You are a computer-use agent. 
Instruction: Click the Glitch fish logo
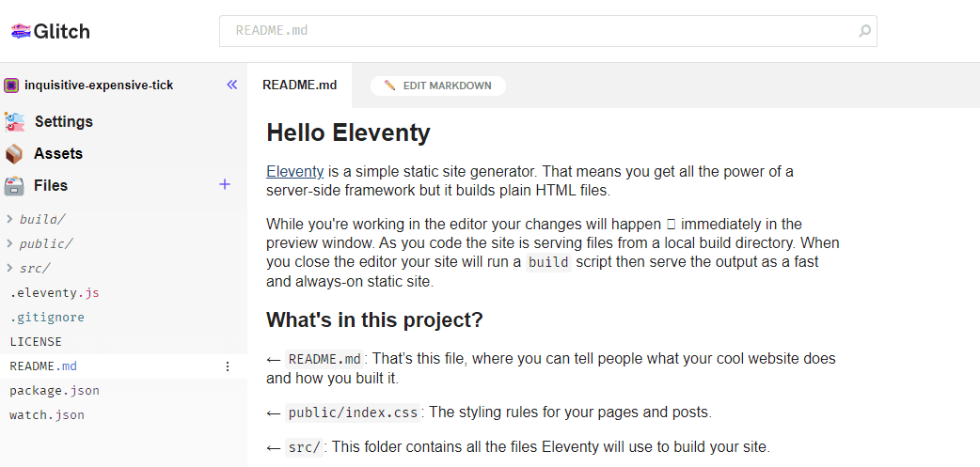[21, 31]
